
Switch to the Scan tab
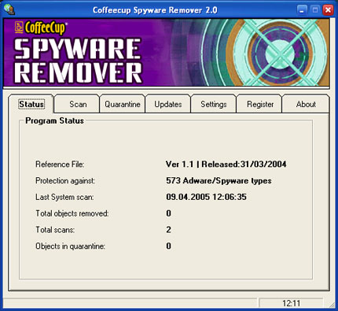click(x=78, y=104)
